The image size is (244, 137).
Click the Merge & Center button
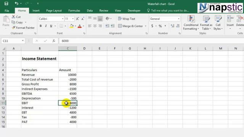tap(130, 26)
